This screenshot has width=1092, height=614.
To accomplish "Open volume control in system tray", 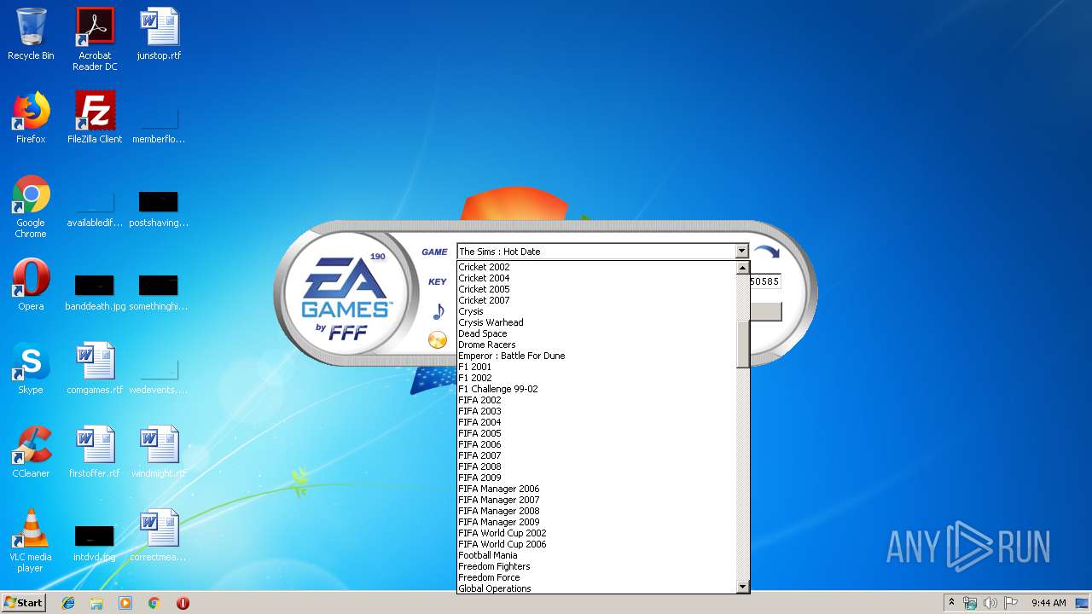I will [990, 603].
